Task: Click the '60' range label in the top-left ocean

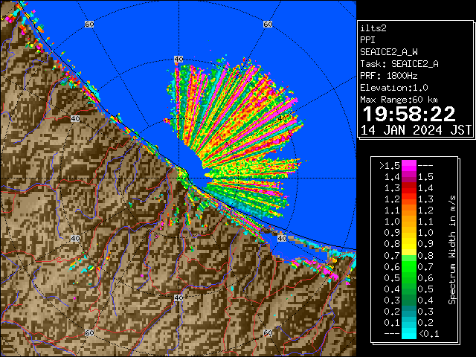Action: tap(89, 24)
